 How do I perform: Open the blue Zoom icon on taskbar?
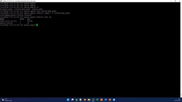(114, 100)
